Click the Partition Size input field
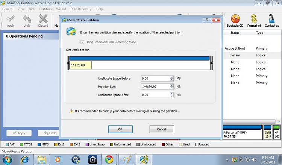This screenshot has width=282, height=165. click(x=155, y=86)
